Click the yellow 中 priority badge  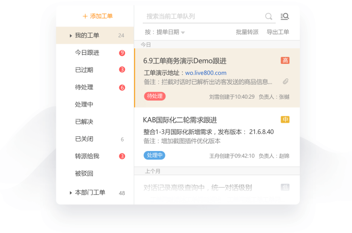(x=285, y=120)
